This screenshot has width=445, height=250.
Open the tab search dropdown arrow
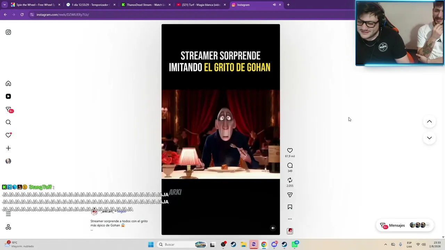(5, 5)
